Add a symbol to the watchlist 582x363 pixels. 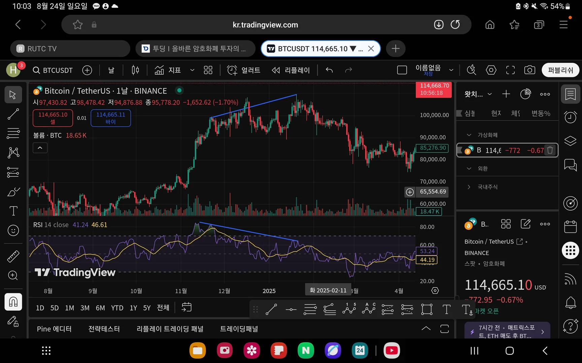pos(506,94)
